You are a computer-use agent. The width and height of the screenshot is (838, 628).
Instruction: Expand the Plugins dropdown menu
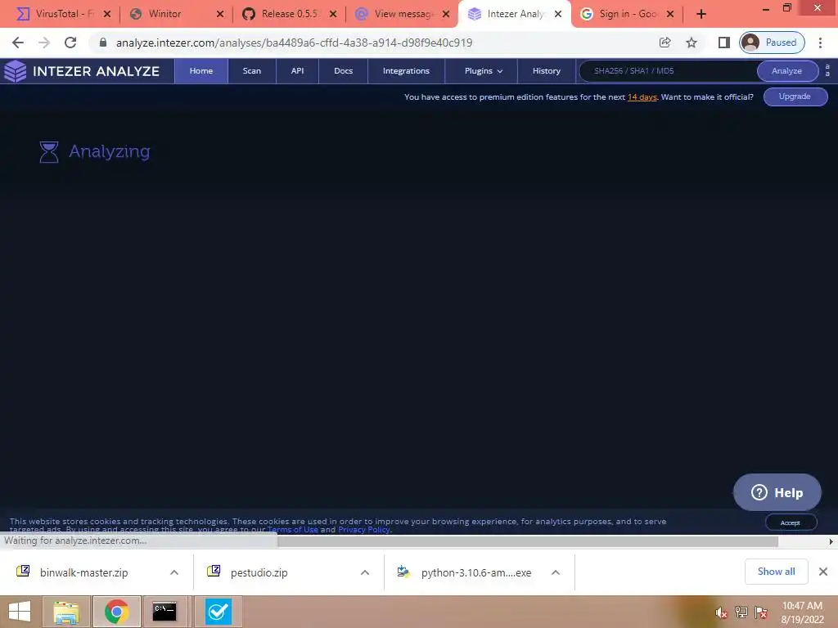tap(483, 71)
